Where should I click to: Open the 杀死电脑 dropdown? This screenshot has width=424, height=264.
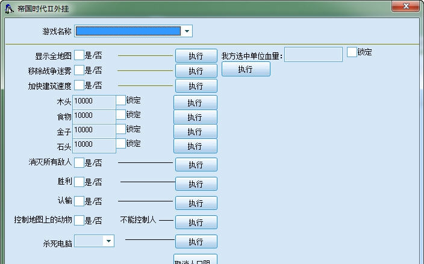108,241
